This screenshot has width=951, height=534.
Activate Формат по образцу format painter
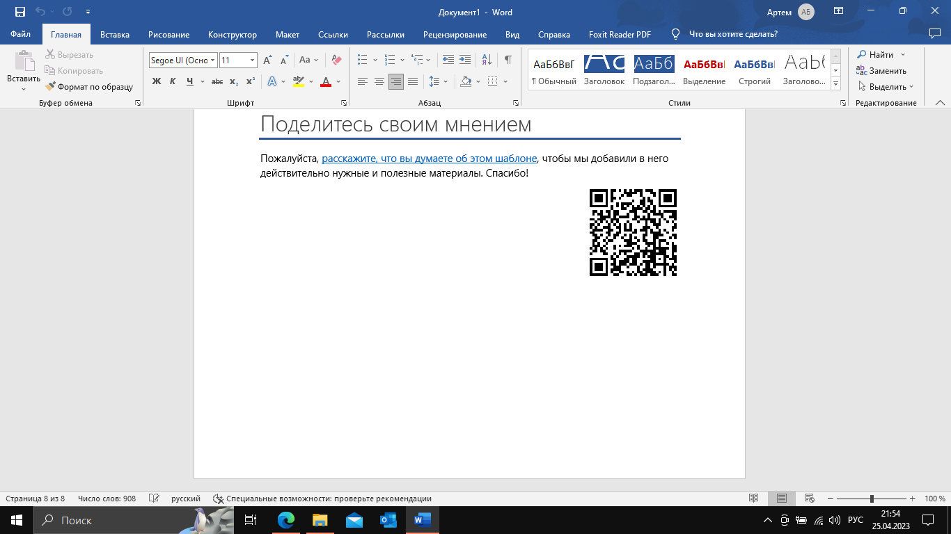(89, 87)
